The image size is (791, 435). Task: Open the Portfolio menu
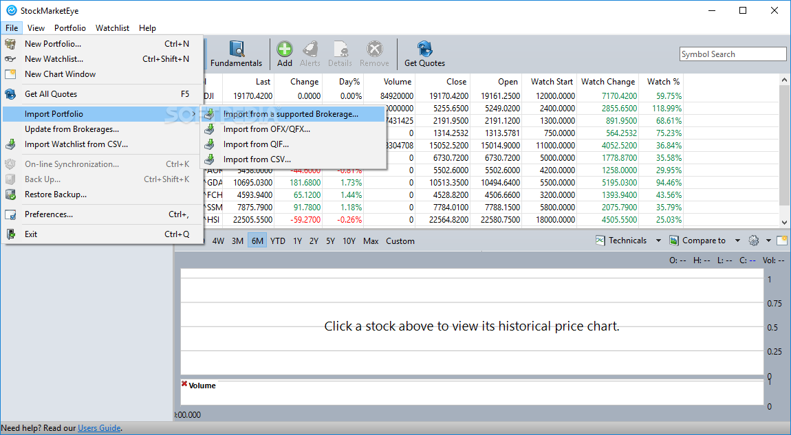coord(70,27)
